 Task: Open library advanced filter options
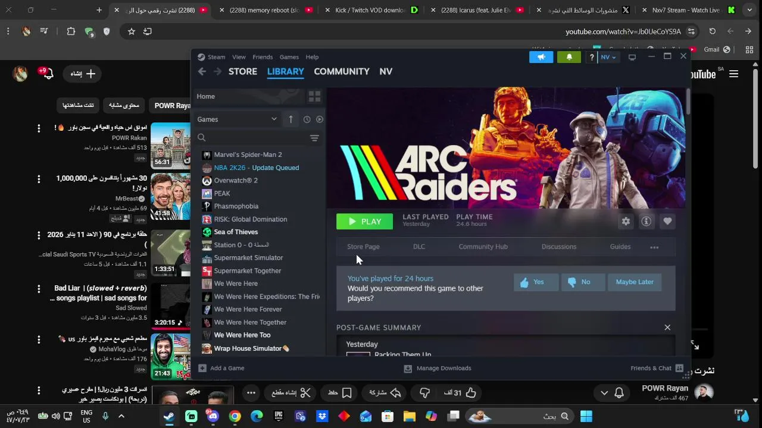pyautogui.click(x=314, y=138)
